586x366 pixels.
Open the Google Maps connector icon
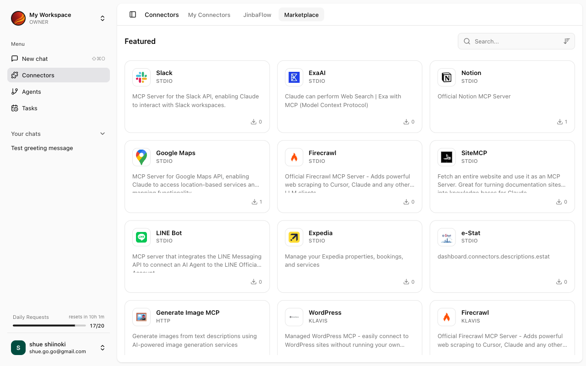pos(141,157)
